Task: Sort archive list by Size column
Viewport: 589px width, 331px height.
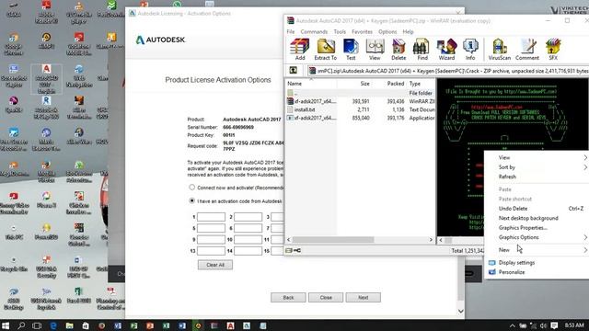Action: click(354, 84)
